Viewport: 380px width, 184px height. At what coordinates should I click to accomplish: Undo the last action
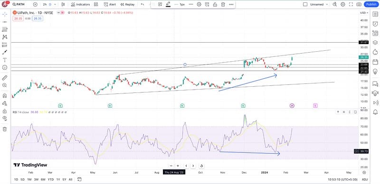142,4
